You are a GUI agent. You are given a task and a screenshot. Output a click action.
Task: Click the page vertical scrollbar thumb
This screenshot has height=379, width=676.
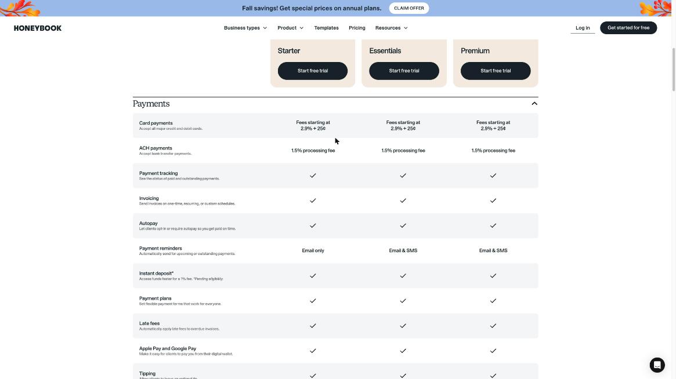674,69
